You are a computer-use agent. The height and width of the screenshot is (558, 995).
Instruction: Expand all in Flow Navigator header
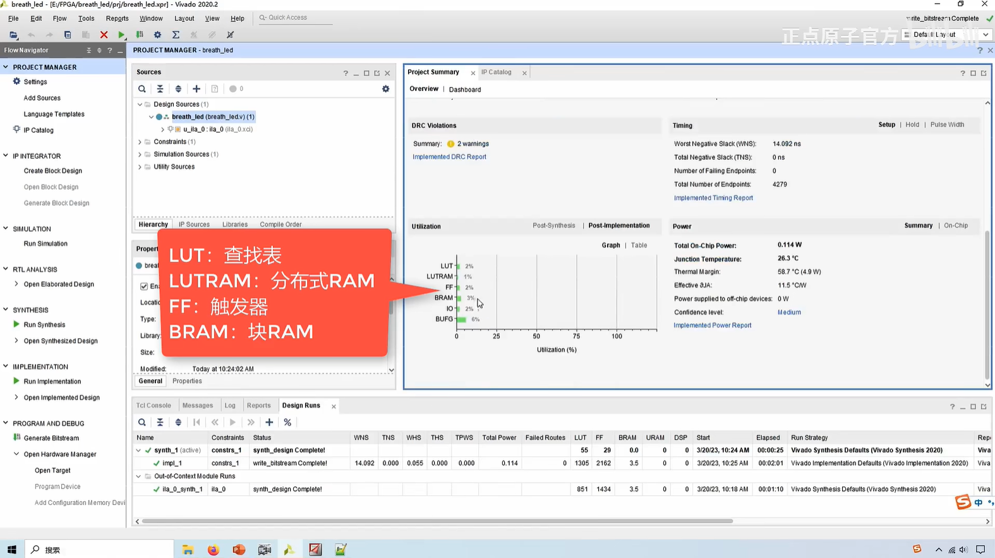[x=99, y=51]
